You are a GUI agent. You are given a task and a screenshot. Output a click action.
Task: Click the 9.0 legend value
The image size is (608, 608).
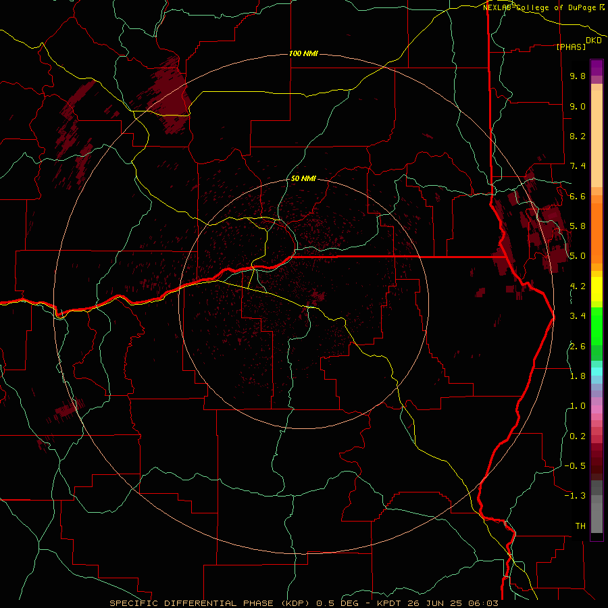tap(578, 106)
